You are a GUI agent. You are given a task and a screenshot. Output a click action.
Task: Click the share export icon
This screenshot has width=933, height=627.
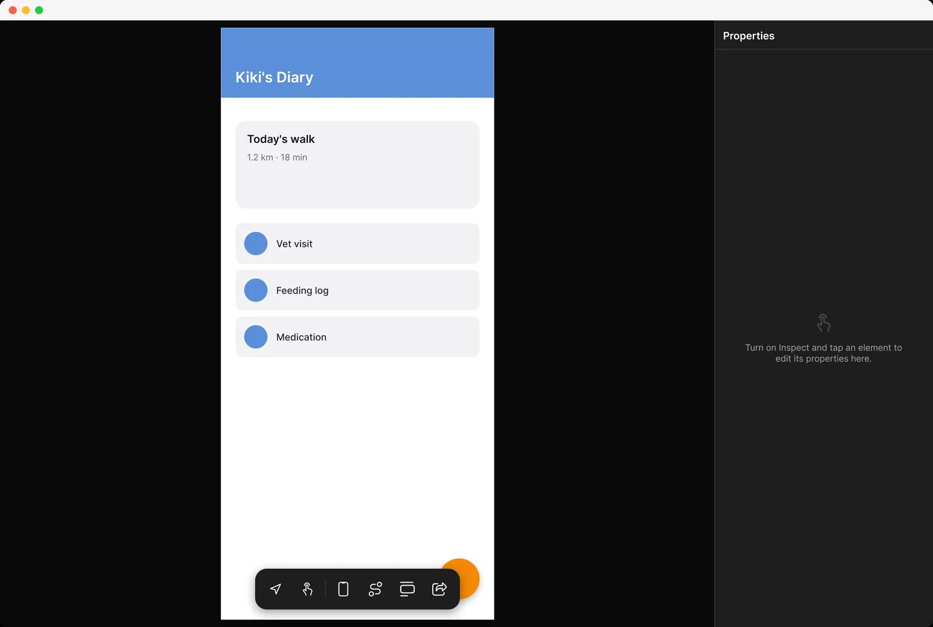(439, 589)
